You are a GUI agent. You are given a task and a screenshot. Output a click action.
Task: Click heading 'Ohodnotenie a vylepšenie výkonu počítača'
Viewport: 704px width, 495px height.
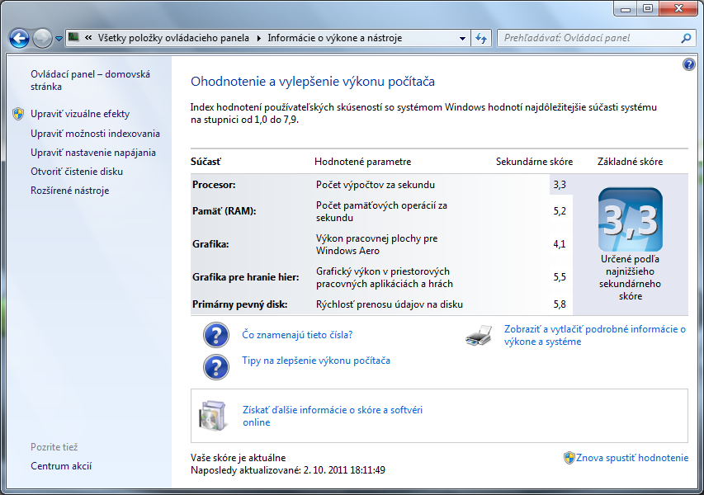click(313, 82)
